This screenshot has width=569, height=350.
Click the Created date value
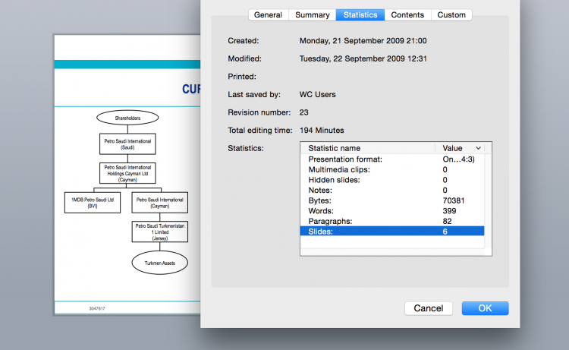(x=363, y=41)
